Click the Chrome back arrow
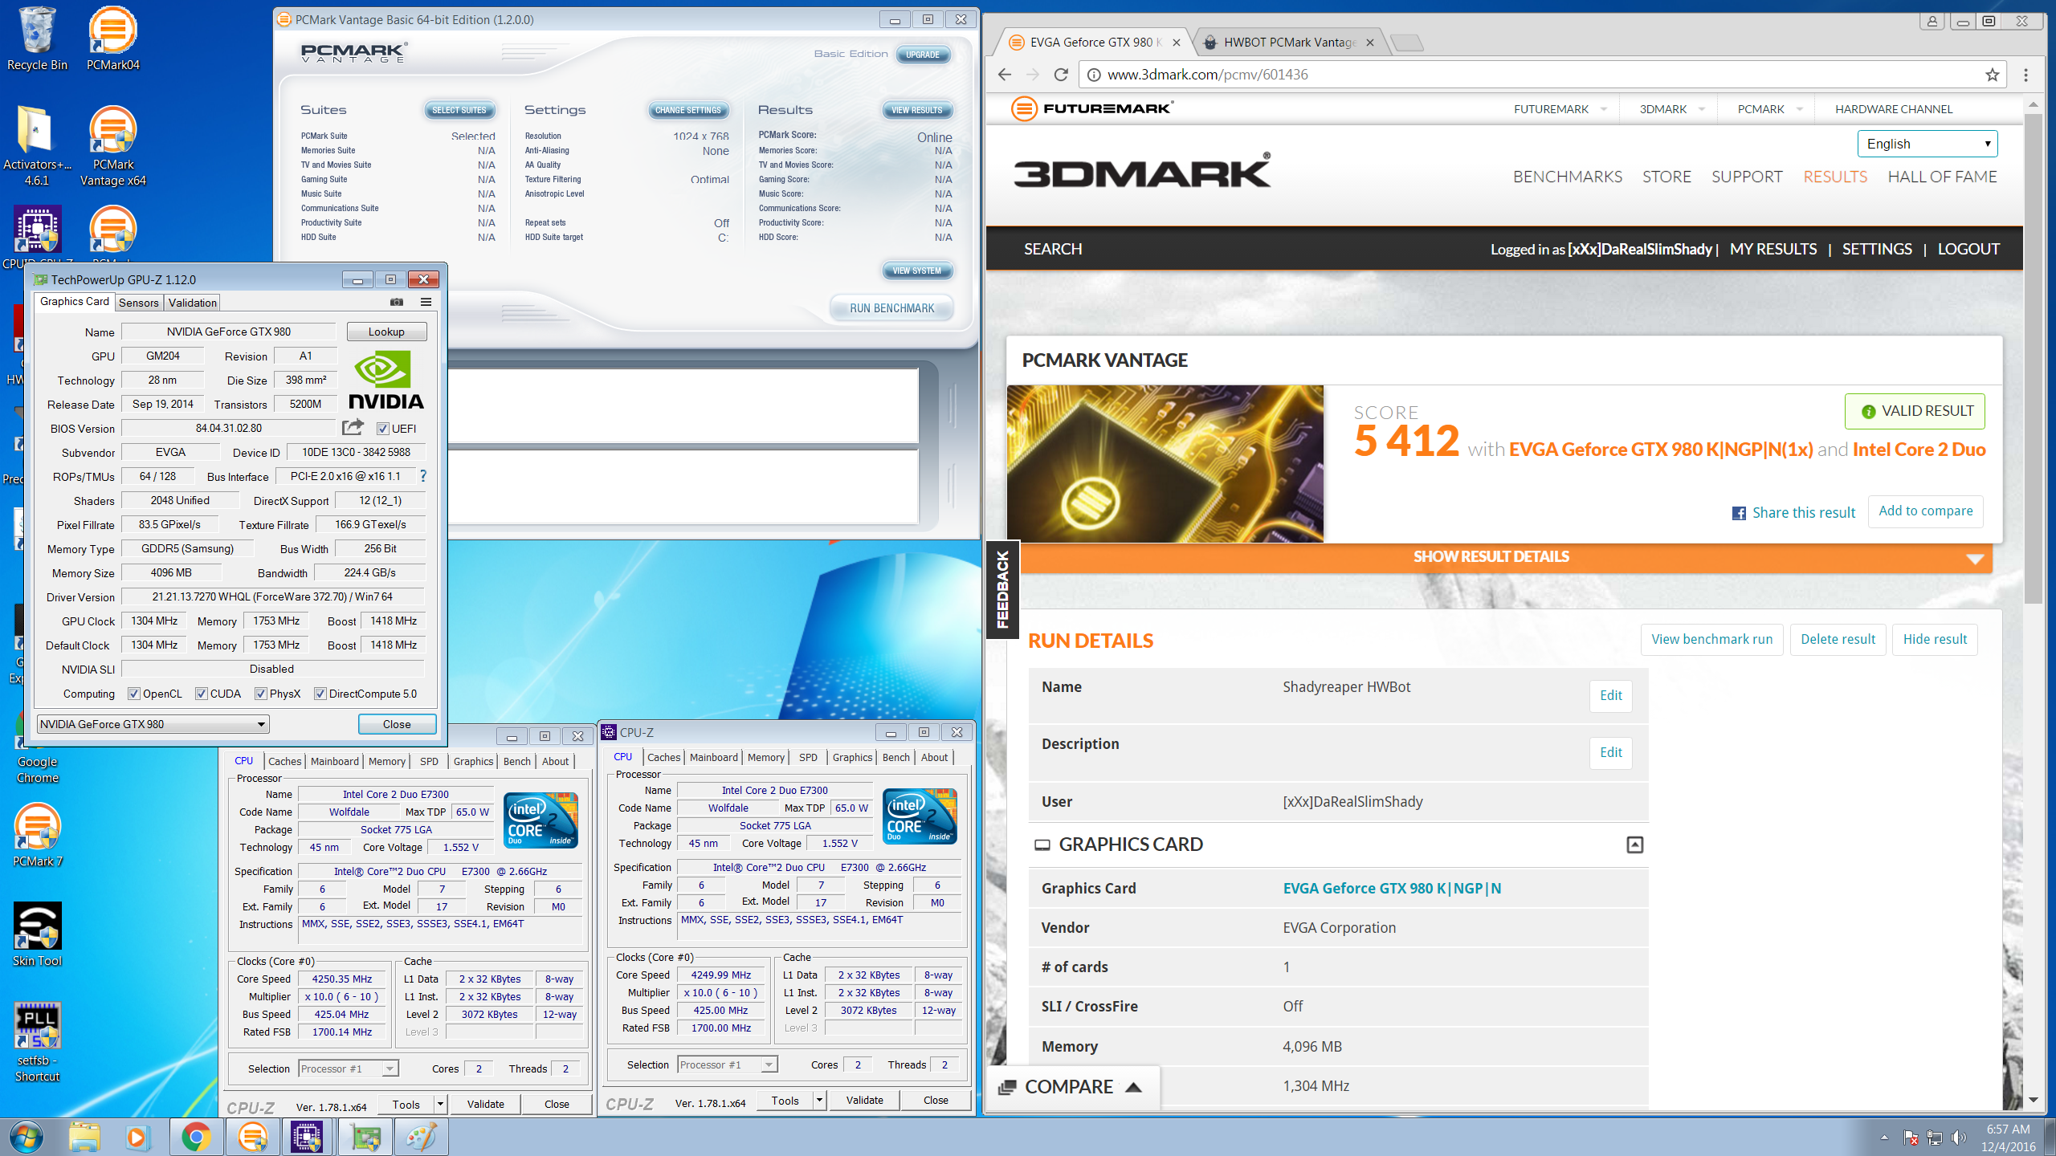 pyautogui.click(x=1005, y=75)
